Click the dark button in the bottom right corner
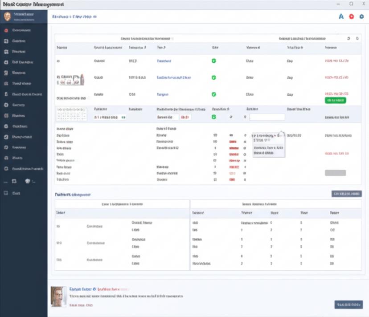The image size is (369, 317). point(348,305)
